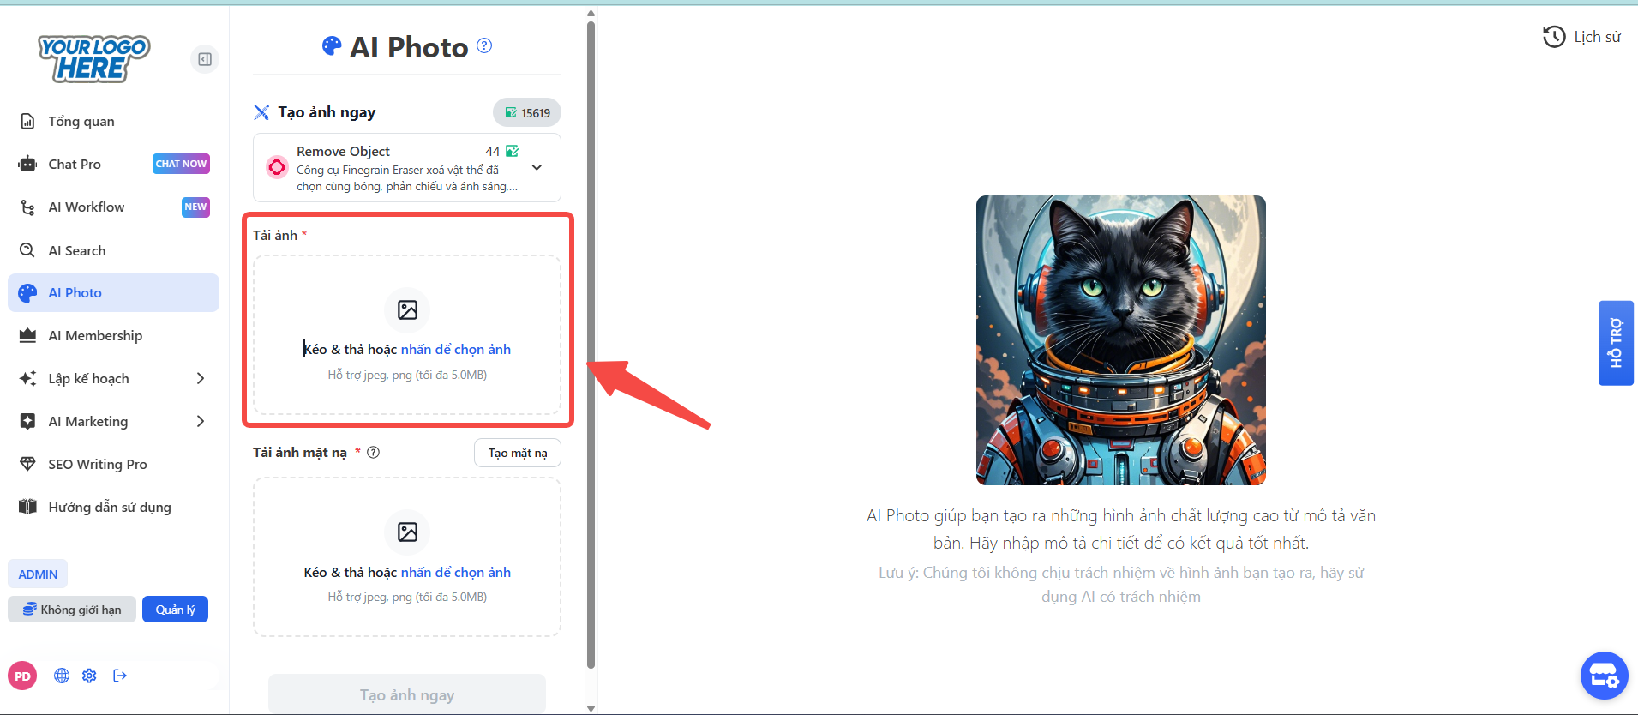
Task: Click the PD user avatar
Action: (x=22, y=676)
